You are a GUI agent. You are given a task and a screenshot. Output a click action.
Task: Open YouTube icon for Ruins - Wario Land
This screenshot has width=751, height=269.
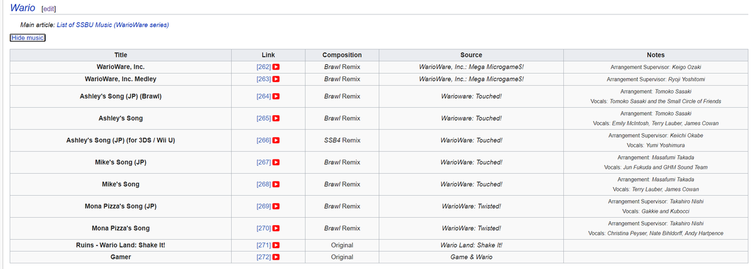(275, 245)
